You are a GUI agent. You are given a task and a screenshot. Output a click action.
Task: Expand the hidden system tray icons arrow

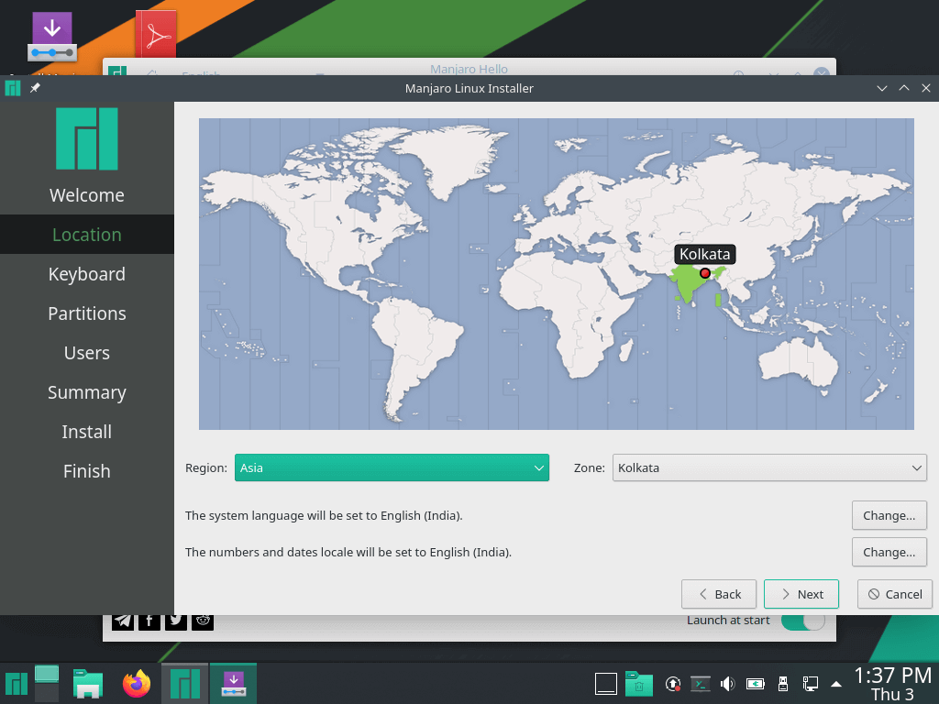coord(836,684)
